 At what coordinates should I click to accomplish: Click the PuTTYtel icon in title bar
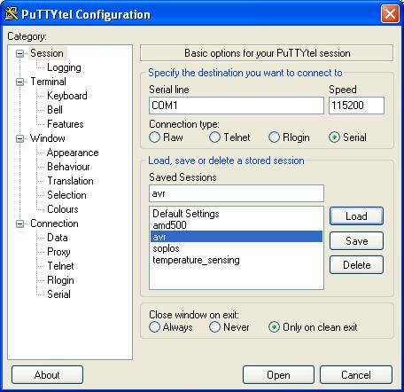click(x=12, y=13)
